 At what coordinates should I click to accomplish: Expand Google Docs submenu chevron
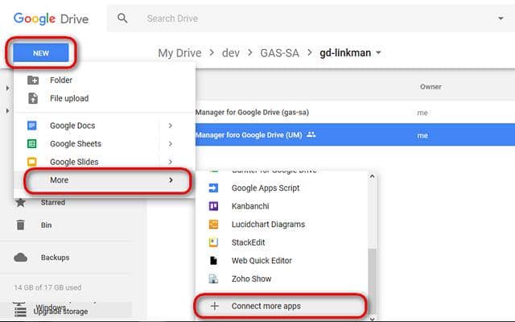pyautogui.click(x=171, y=126)
